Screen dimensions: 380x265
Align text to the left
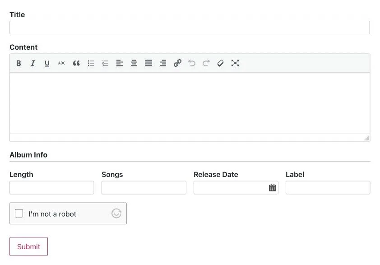coord(120,63)
